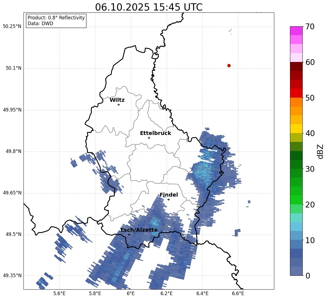Click the colorbar tick label 10
327x299 pixels.
[310, 240]
